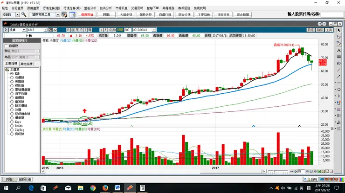Image resolution: width=345 pixels, height=193 pixels.
Task: Select the OX圖 chart type radio
Action: 12,110
